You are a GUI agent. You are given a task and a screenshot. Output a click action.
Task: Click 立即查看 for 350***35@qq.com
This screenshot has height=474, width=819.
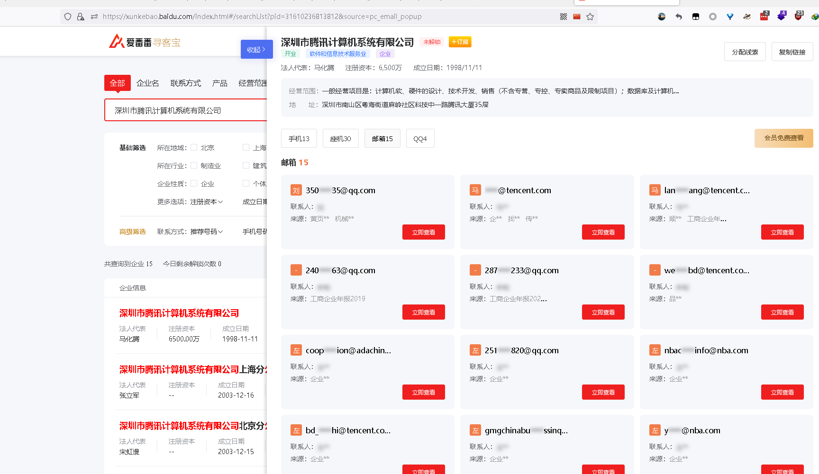coord(423,232)
